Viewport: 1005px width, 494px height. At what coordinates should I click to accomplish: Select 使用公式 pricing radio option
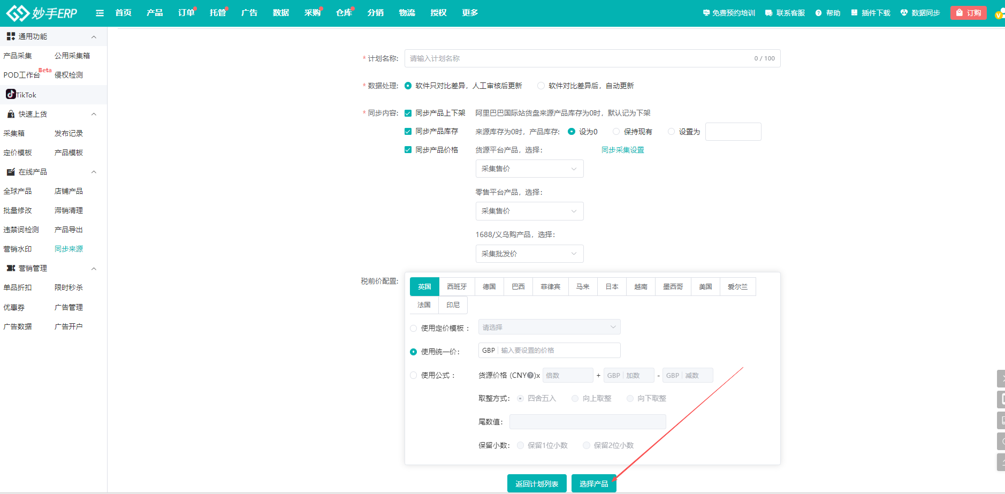413,375
